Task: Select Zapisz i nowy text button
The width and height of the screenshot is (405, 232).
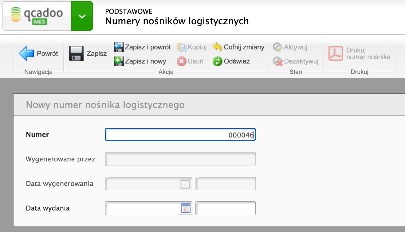Action: point(145,61)
